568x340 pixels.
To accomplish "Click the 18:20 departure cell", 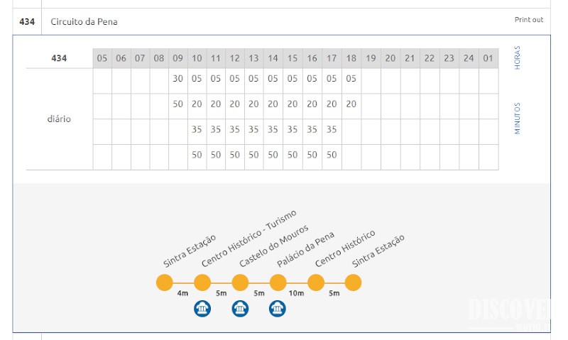I will coord(351,104).
